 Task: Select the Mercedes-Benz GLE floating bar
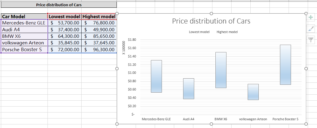click(157, 76)
